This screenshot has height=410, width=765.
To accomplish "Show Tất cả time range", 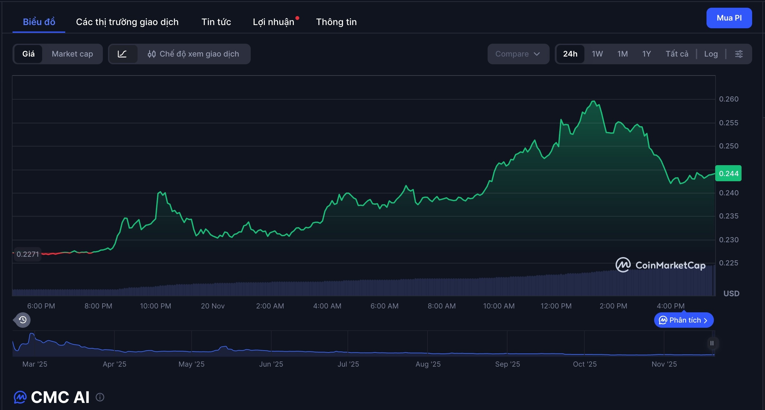I will (677, 54).
